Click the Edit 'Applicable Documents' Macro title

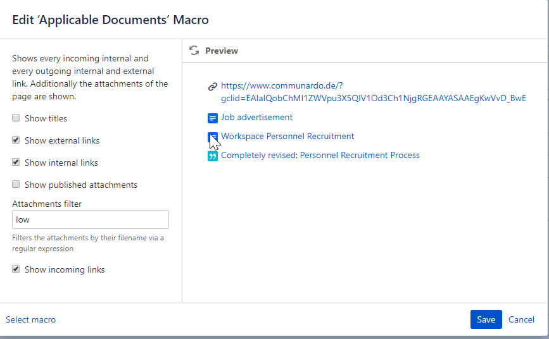click(111, 20)
